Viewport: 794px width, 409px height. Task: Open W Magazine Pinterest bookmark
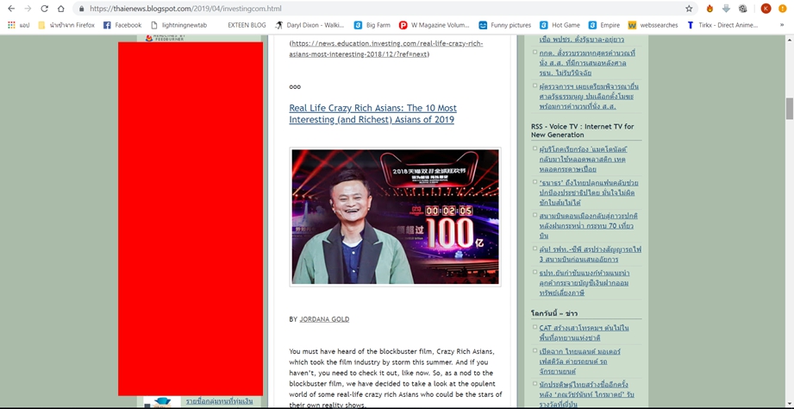[x=434, y=25]
